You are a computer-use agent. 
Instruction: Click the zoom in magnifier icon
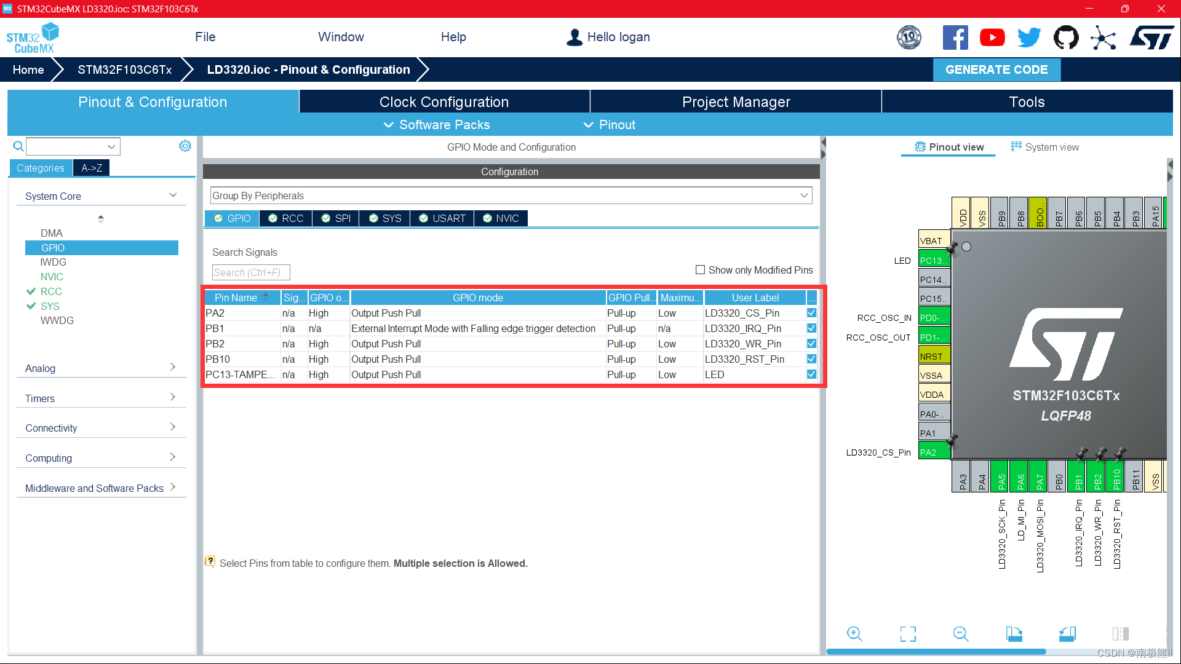pyautogui.click(x=854, y=634)
